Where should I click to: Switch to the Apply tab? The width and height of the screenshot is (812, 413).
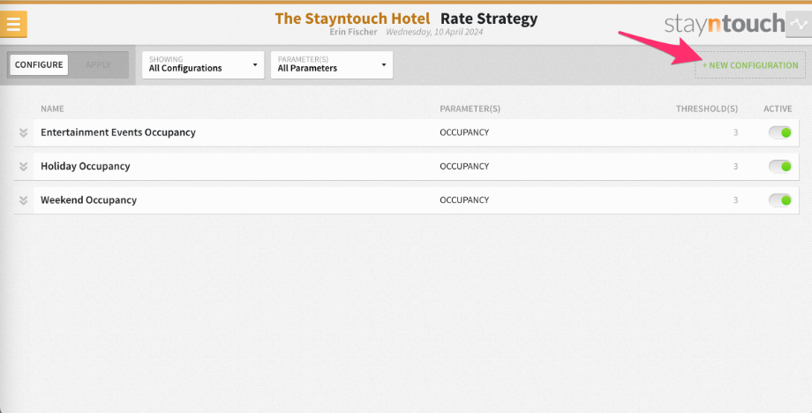click(x=98, y=64)
